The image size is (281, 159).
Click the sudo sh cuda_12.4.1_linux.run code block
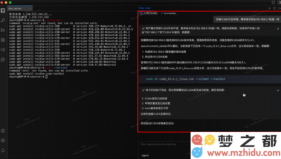[x=210, y=79]
